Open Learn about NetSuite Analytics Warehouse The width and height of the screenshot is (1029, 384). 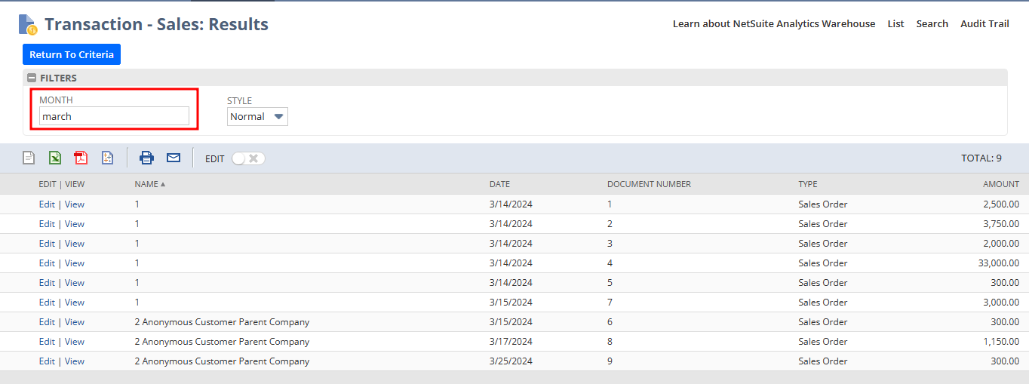(773, 24)
